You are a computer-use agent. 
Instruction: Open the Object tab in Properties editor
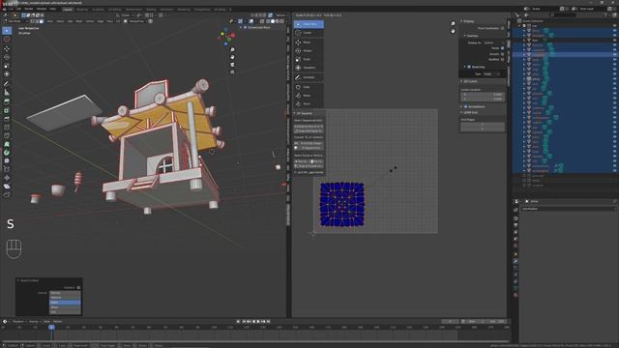click(516, 254)
